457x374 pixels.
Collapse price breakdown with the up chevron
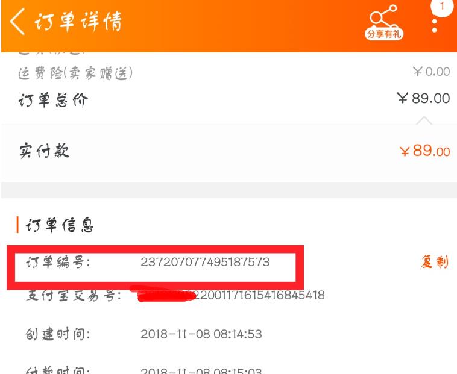click(x=424, y=120)
